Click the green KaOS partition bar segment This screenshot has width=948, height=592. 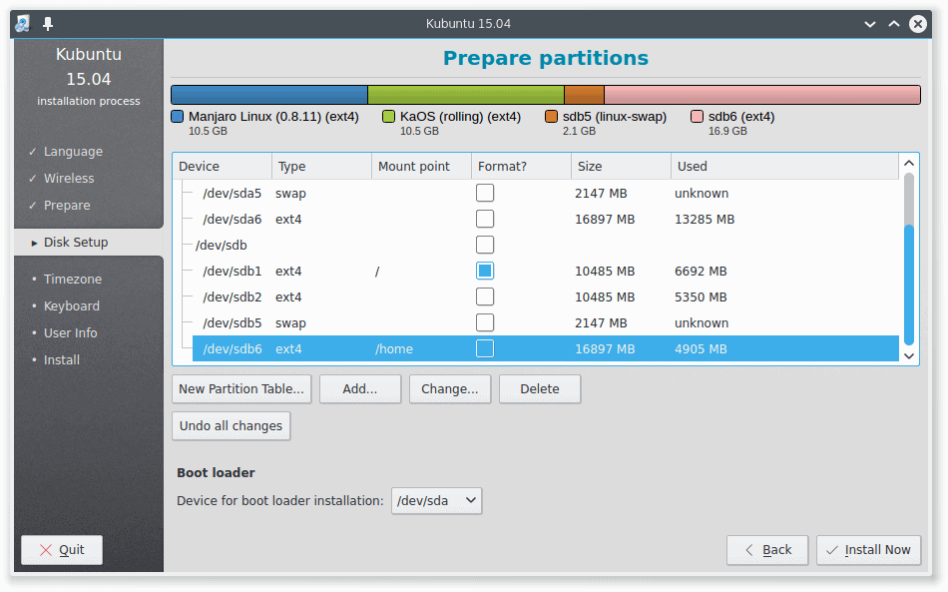(466, 95)
